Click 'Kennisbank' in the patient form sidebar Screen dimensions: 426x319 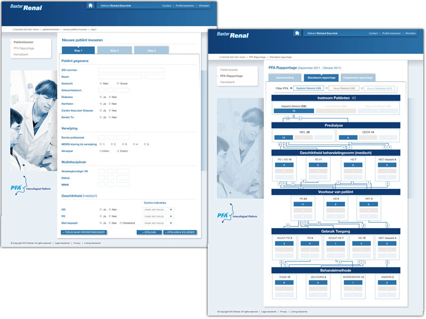21,54
